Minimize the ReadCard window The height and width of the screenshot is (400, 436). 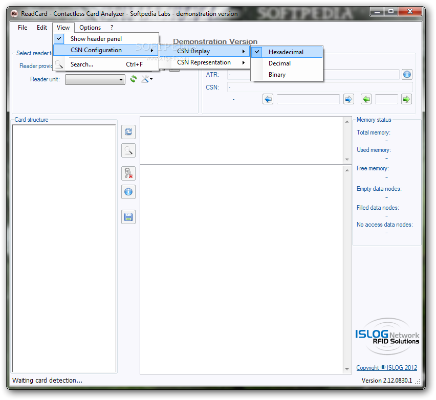377,12
